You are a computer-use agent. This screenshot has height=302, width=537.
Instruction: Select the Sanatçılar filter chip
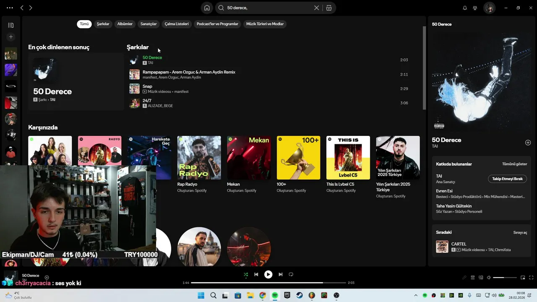149,24
